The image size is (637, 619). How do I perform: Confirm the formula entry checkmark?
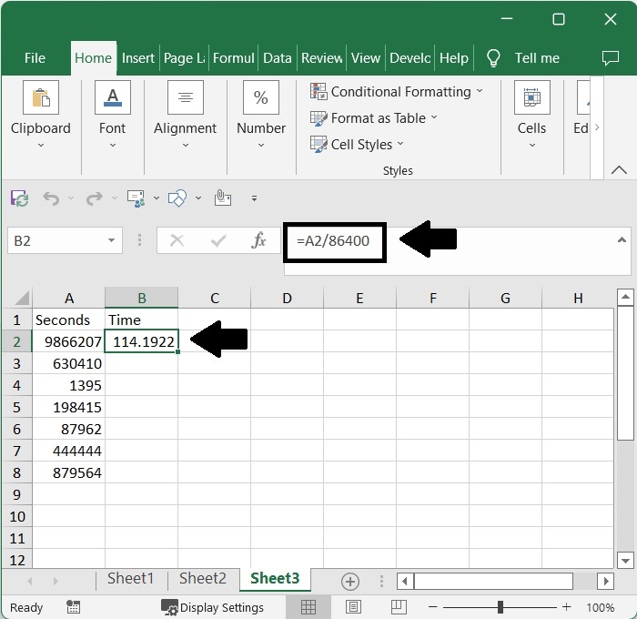pos(218,240)
